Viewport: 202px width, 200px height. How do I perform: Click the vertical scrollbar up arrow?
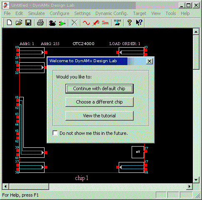pos(196,32)
